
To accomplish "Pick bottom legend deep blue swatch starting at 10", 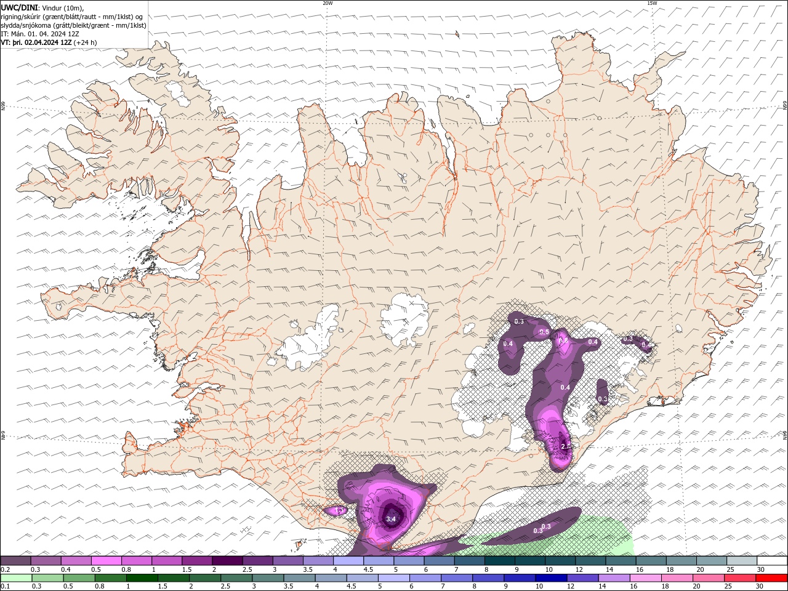I will tap(552, 578).
